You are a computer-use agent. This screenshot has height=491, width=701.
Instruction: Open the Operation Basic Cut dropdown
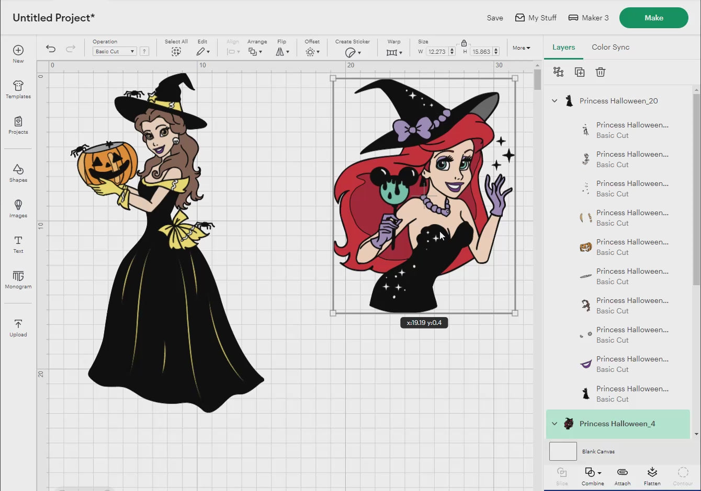(115, 51)
